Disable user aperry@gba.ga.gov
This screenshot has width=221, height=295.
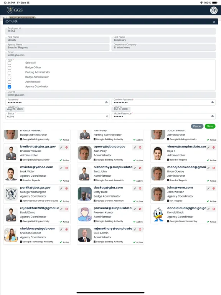point(140,147)
